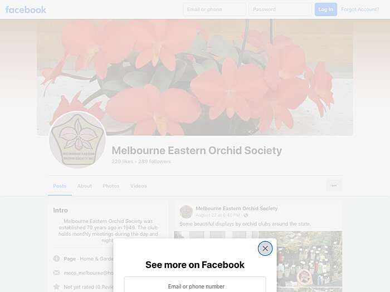Click the envelope email icon in Intro

56,273
